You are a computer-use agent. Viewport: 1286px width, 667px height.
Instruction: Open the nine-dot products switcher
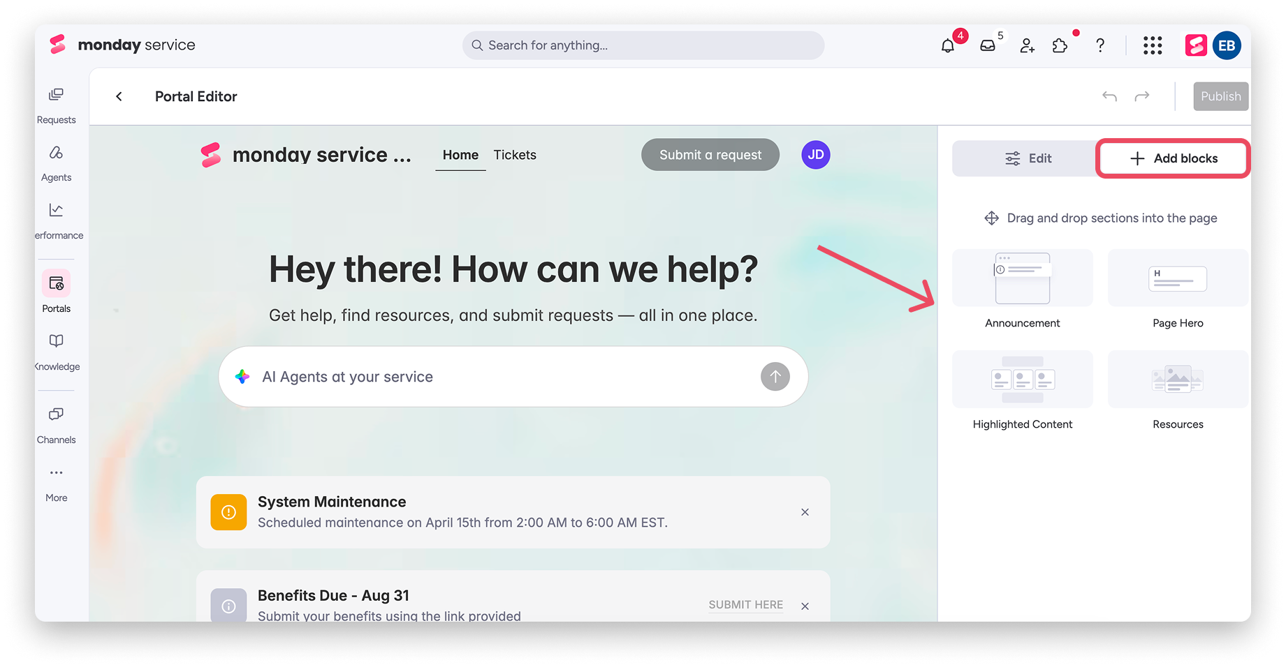tap(1153, 46)
